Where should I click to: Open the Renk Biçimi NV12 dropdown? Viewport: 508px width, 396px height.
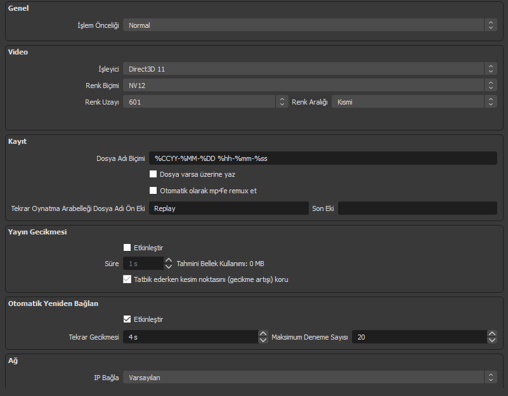(309, 85)
